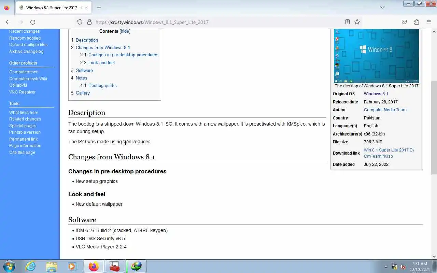This screenshot has width=437, height=273.
Task: Click the July 22, 2022 date added value
Action: coord(376,164)
